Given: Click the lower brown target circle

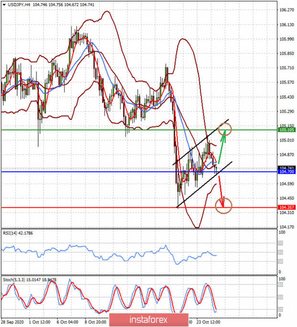Looking at the screenshot, I should (x=224, y=205).
